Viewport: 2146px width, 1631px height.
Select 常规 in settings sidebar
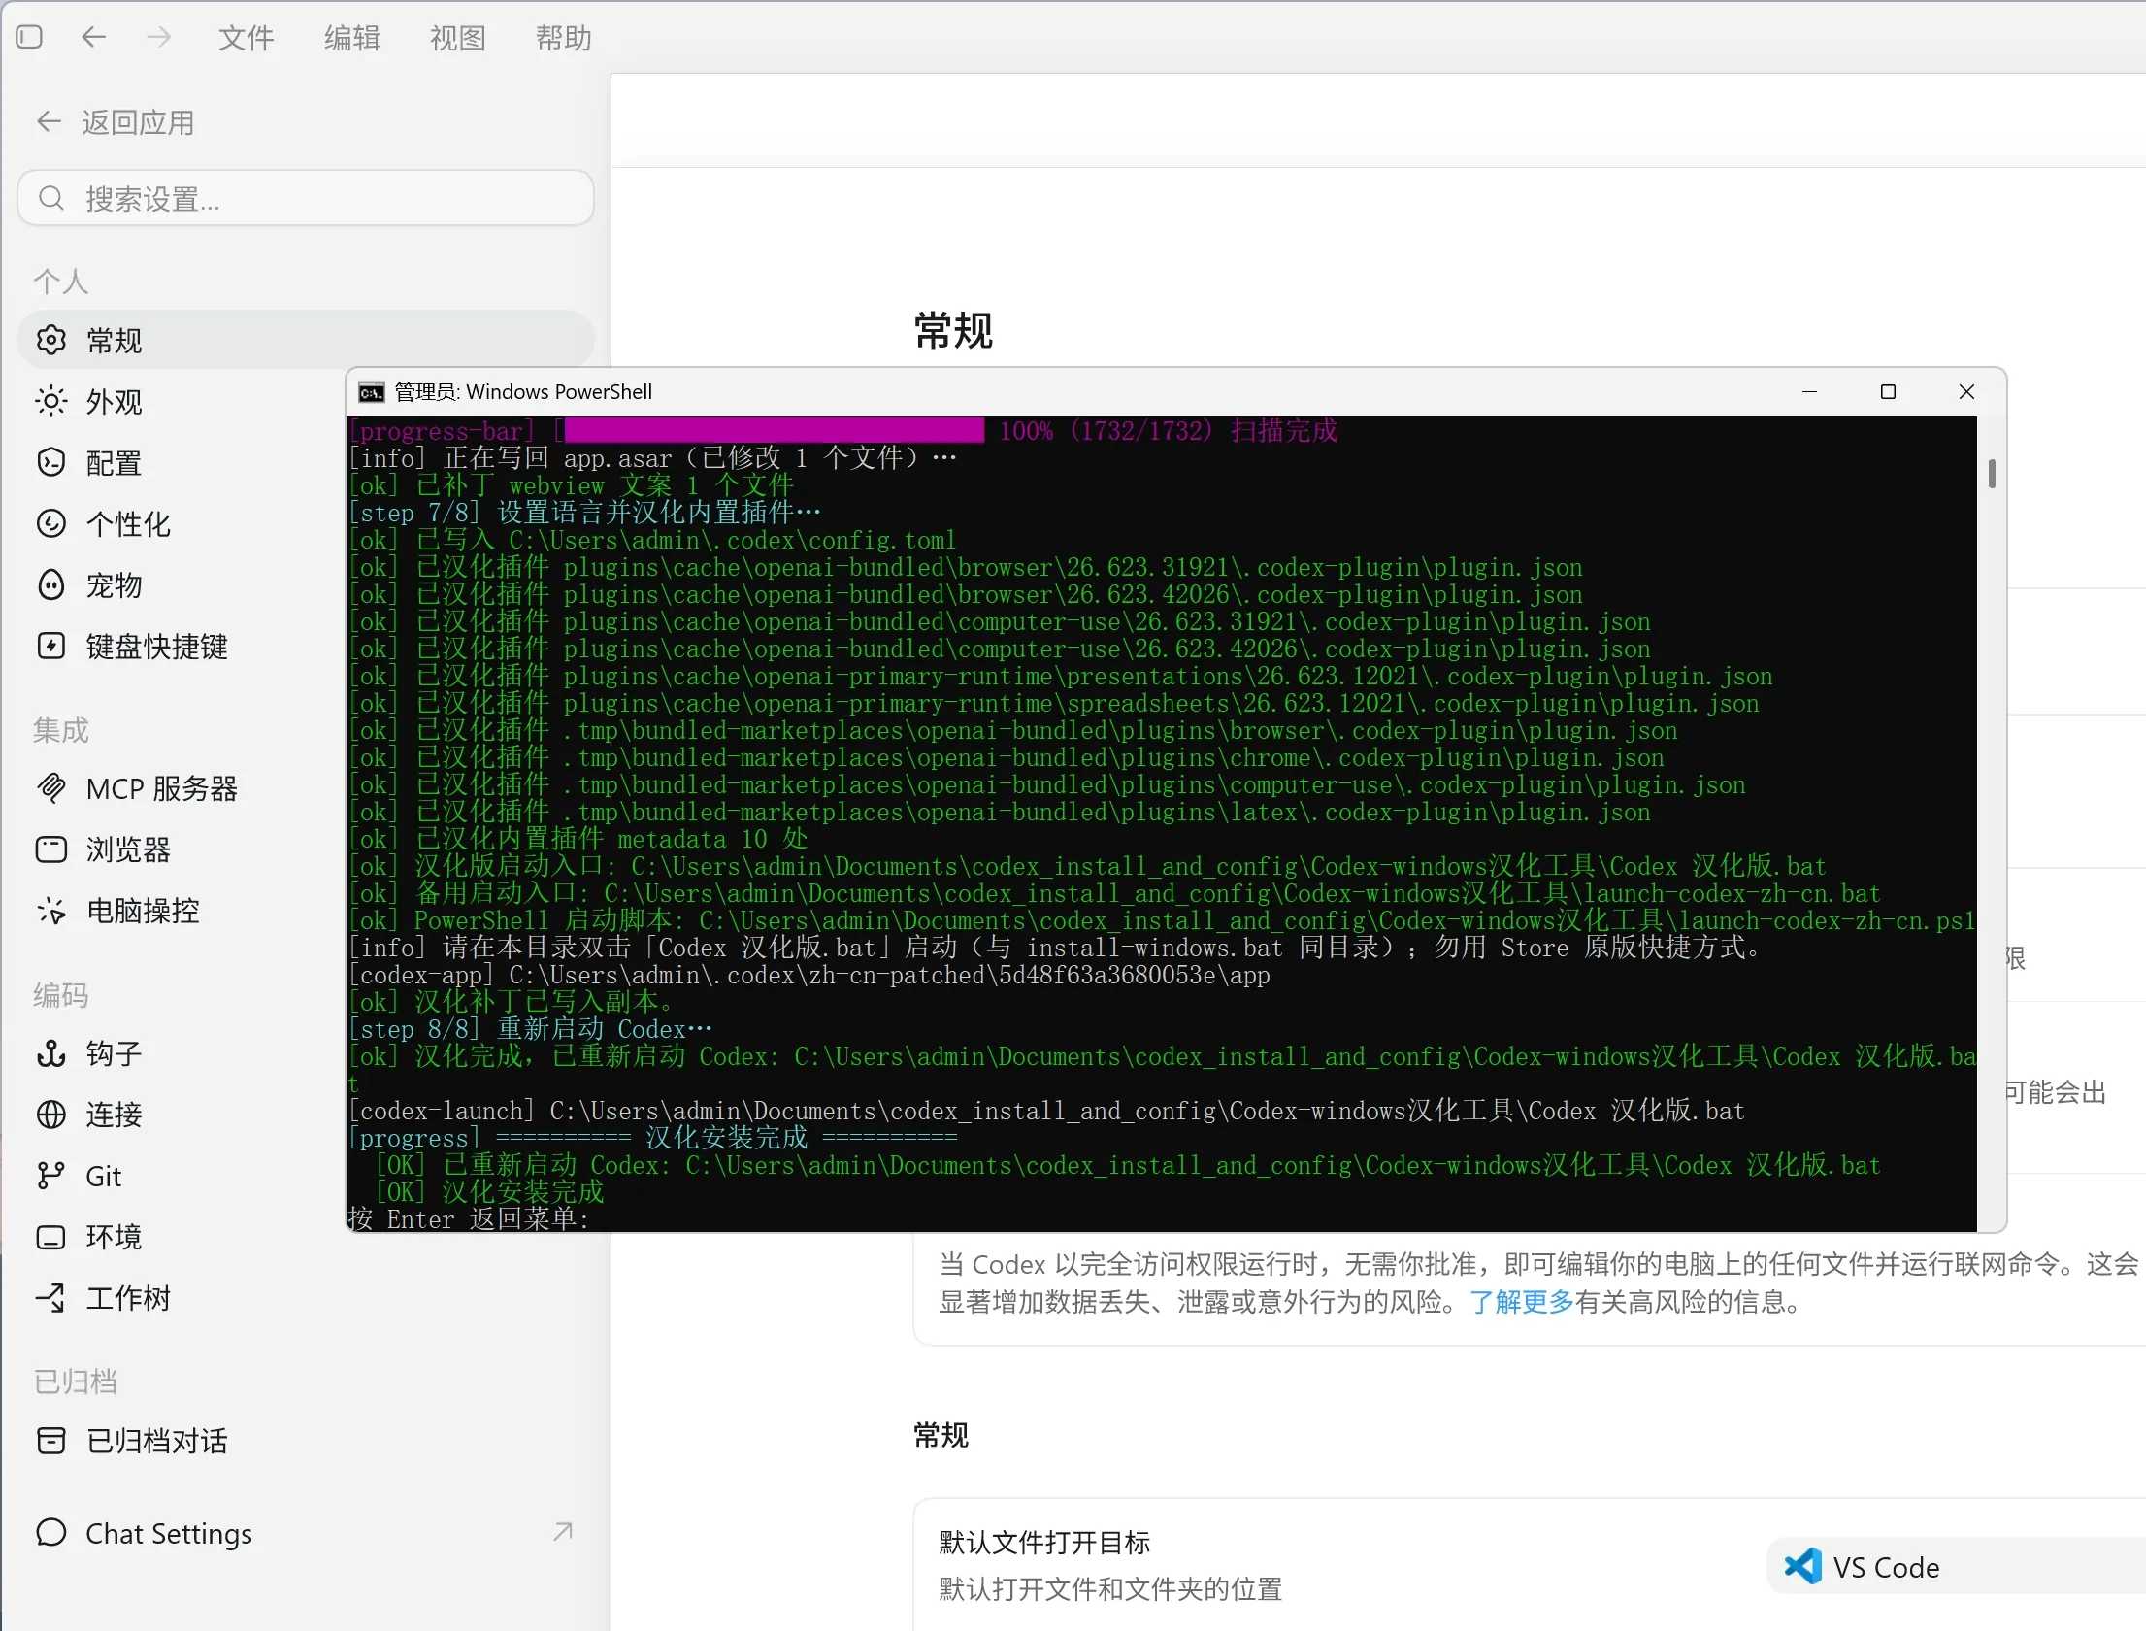306,340
